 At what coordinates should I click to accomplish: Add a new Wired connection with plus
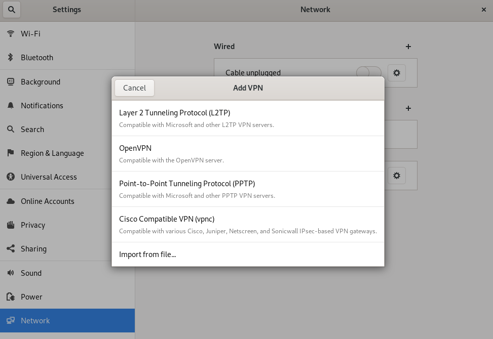[408, 47]
